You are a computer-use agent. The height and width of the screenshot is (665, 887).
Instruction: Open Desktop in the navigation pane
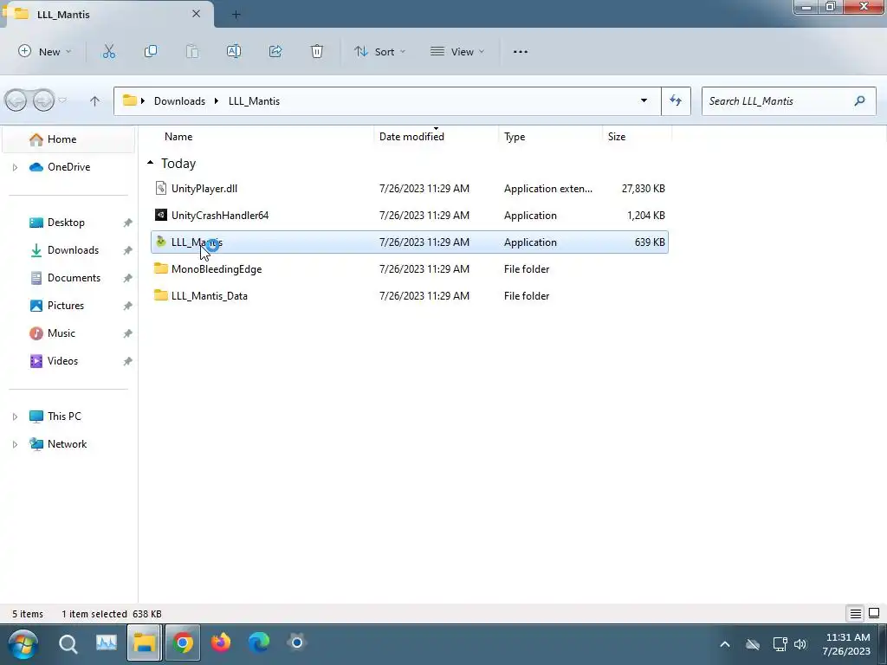68,223
